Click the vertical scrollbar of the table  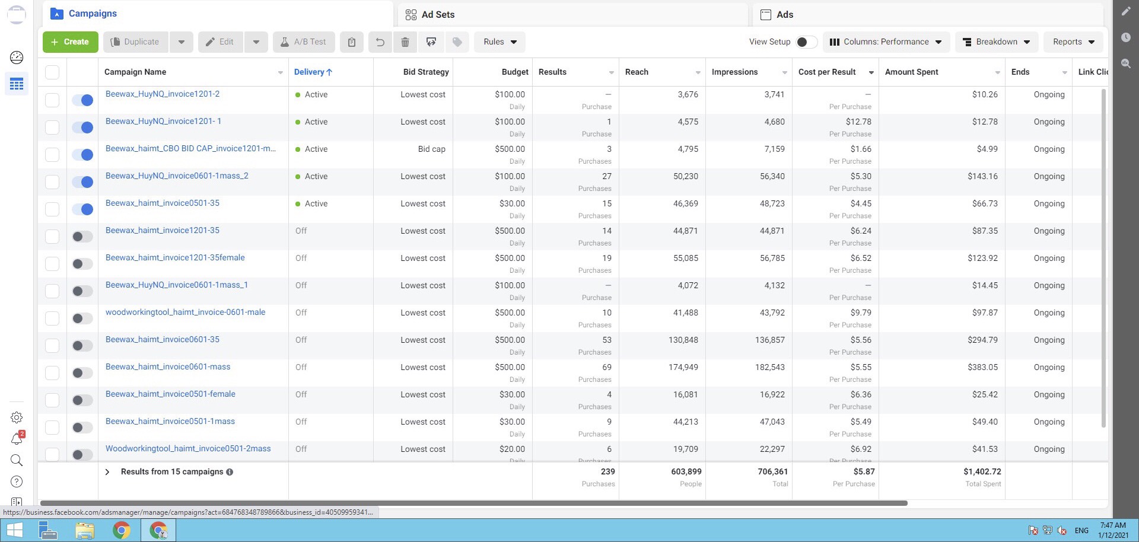pos(1103,258)
